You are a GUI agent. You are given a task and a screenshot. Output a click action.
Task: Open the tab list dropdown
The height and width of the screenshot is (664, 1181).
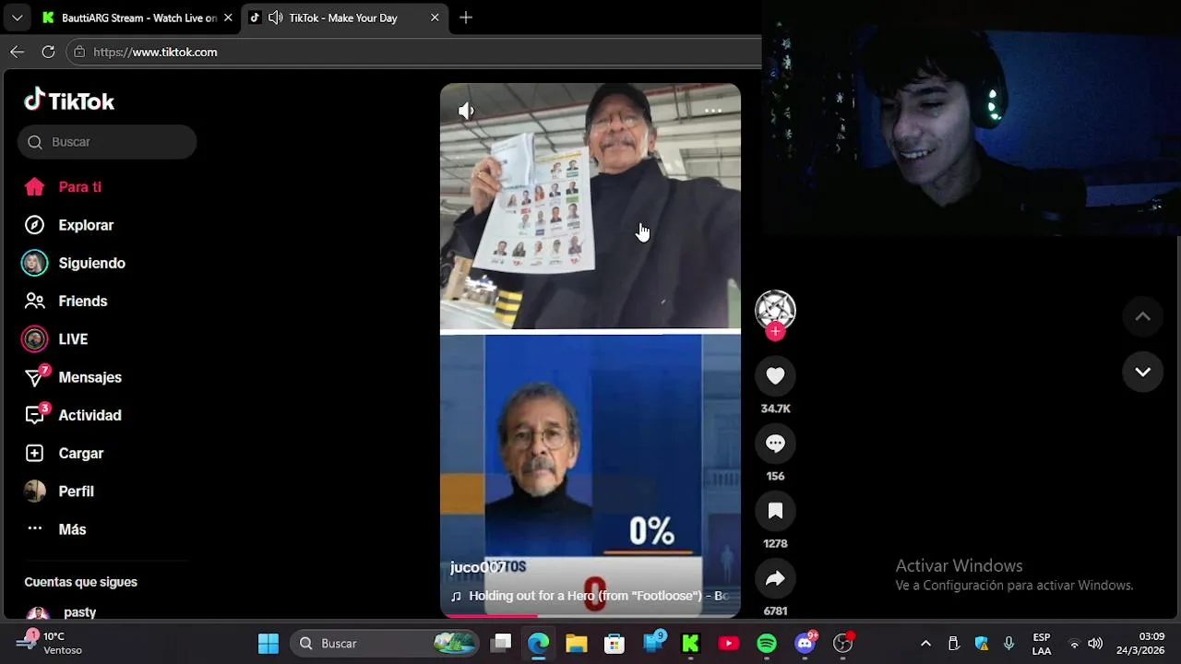[17, 18]
